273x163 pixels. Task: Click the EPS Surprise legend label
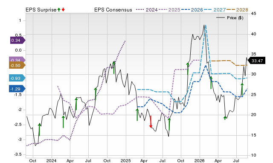coord(41,10)
